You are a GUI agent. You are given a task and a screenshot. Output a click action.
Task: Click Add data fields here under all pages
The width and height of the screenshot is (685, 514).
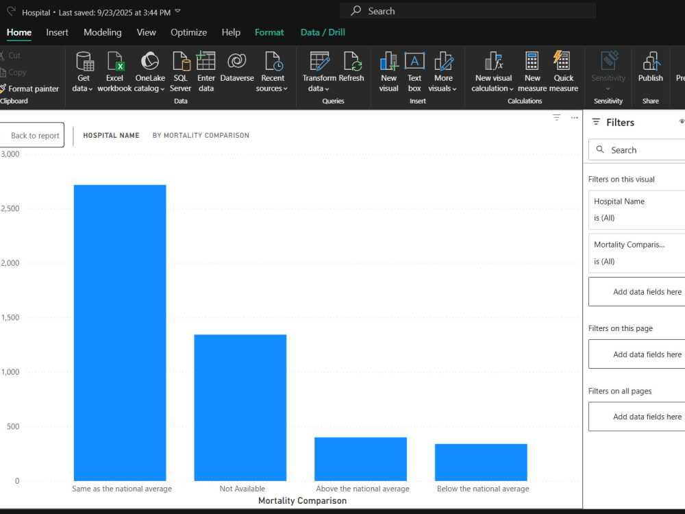(636, 417)
